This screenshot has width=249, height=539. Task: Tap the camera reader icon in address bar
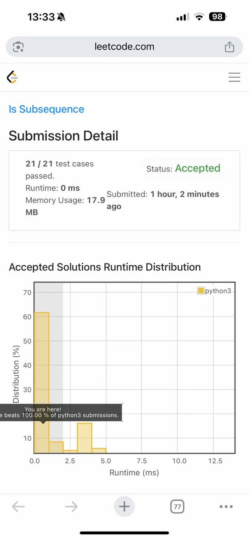point(18,47)
